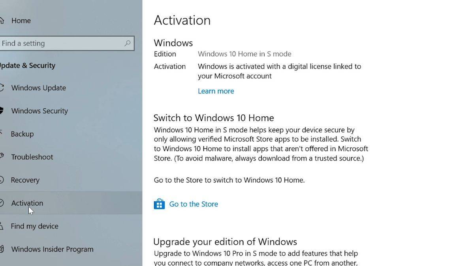The width and height of the screenshot is (474, 266).
Task: Open the Backup section
Action: [22, 134]
